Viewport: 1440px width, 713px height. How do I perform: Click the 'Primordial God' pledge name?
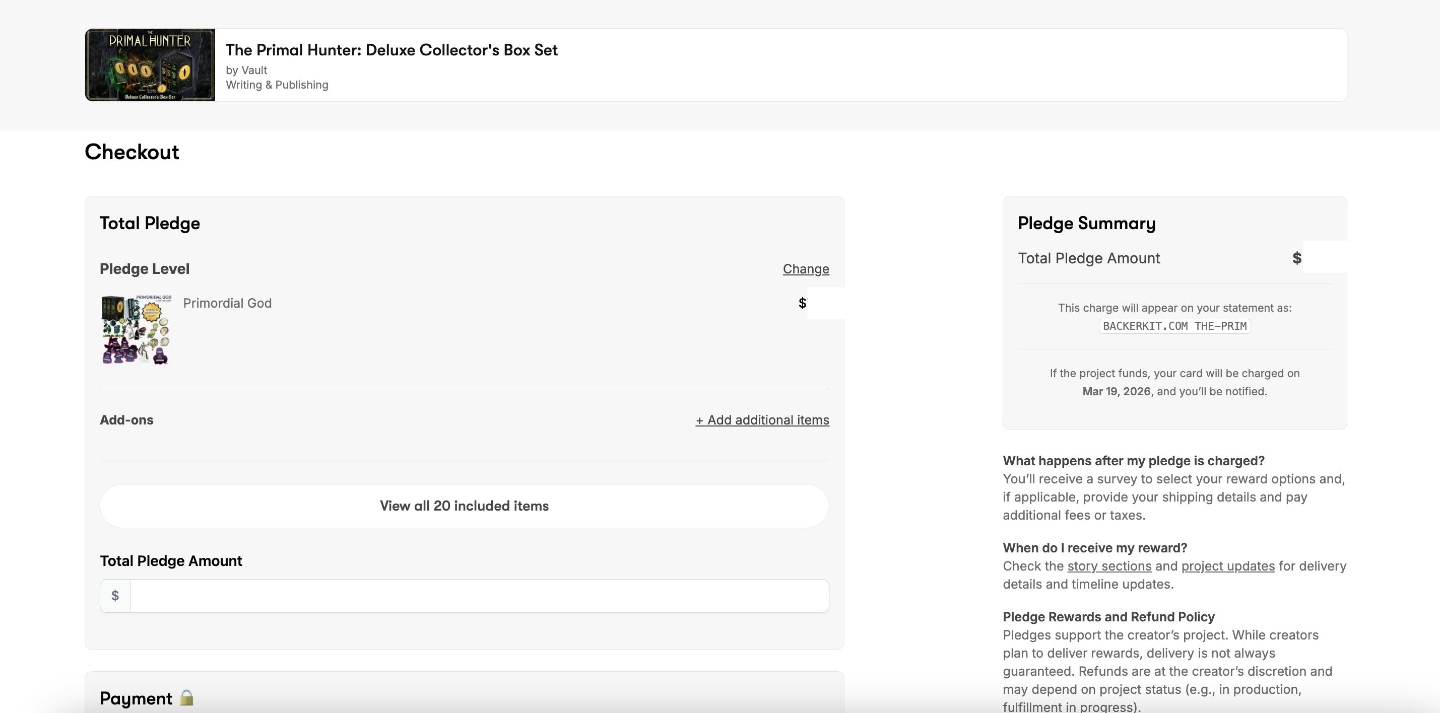227,303
